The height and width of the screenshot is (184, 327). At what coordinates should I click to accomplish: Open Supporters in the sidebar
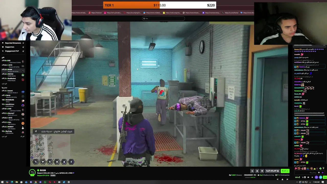click(10, 47)
